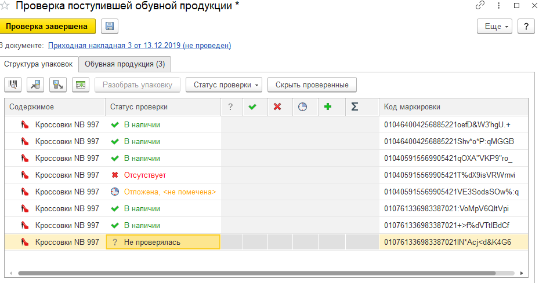Click the question mark column header
The height and width of the screenshot is (283, 539).
point(230,107)
